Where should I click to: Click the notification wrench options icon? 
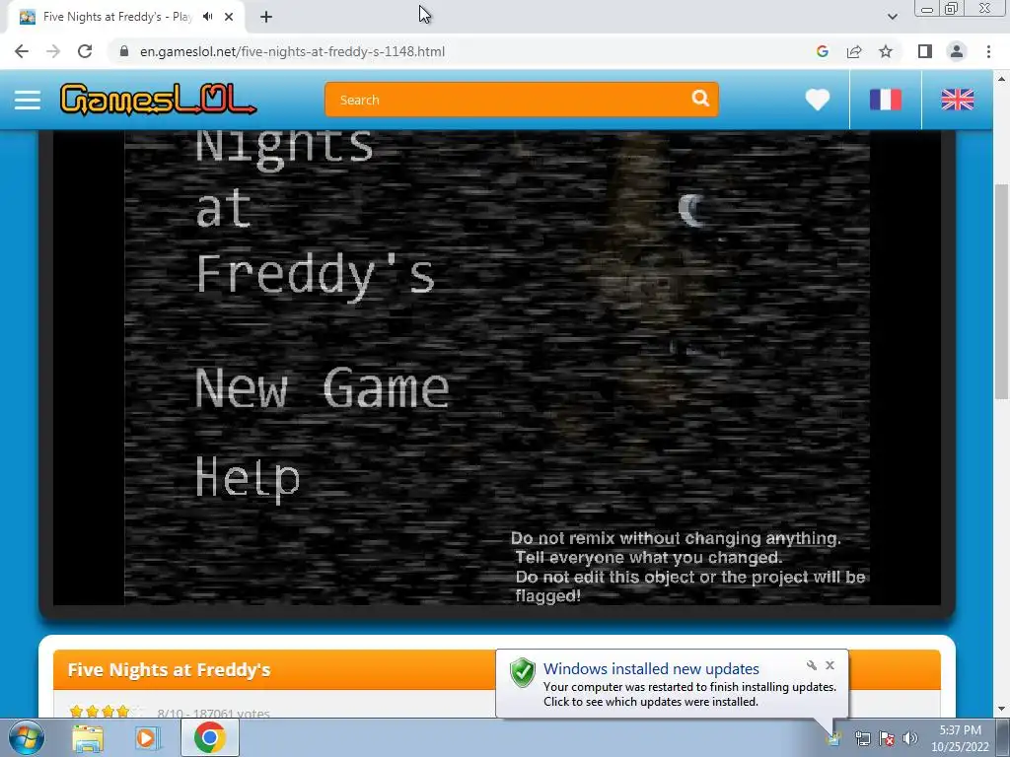(812, 665)
